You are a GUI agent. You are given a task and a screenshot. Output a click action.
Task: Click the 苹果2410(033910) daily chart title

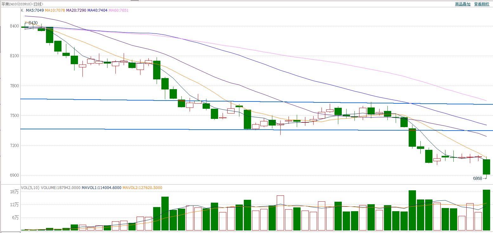pyautogui.click(x=22, y=4)
